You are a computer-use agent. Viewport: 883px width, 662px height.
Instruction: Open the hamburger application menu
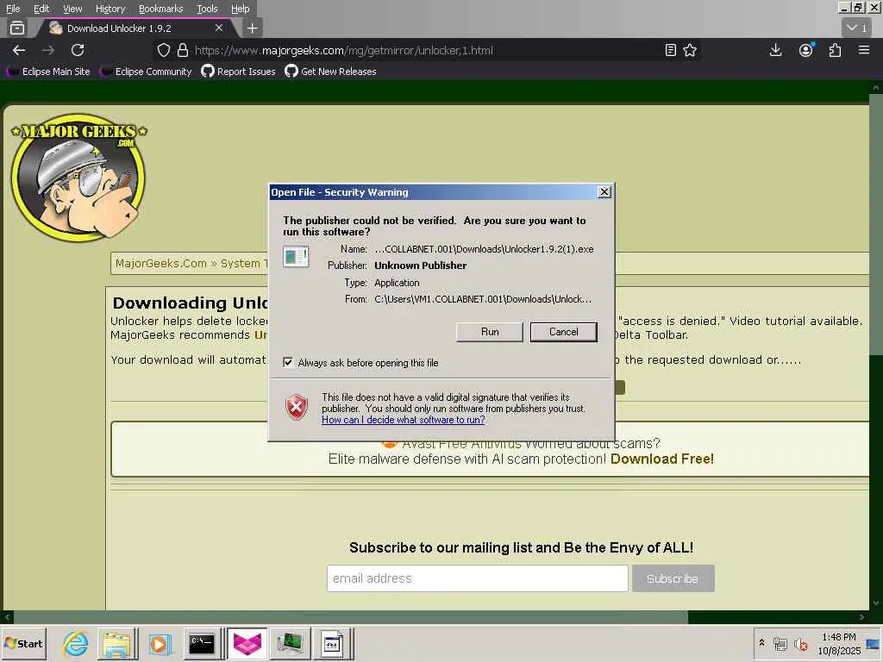pos(864,50)
